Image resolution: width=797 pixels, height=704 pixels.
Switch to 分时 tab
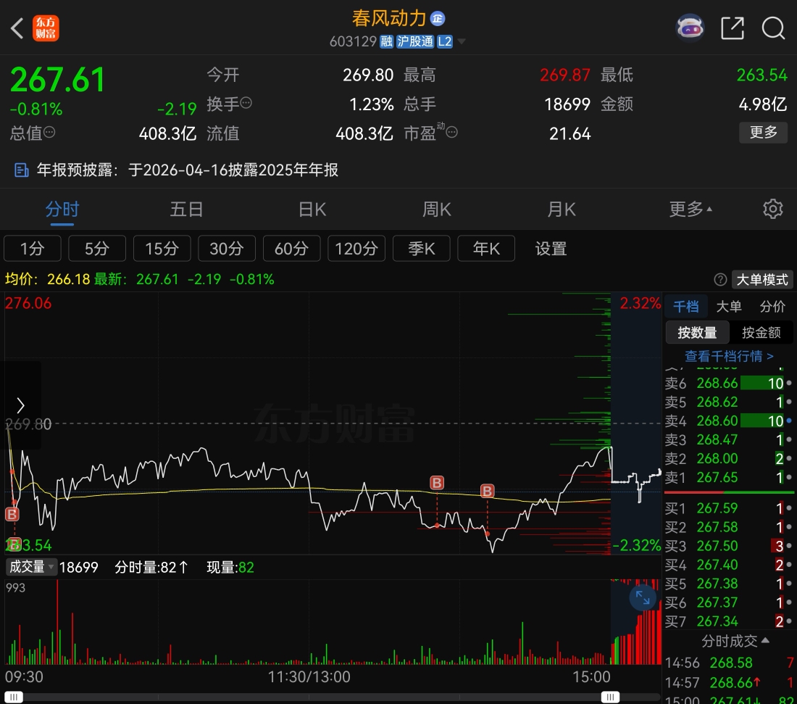62,210
